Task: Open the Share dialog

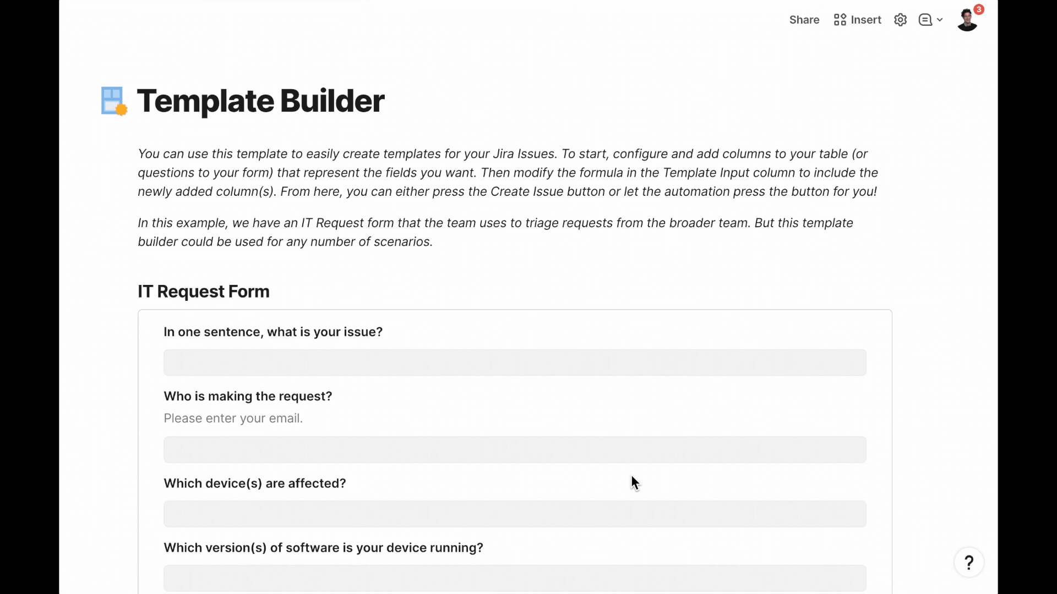Action: pos(804,20)
